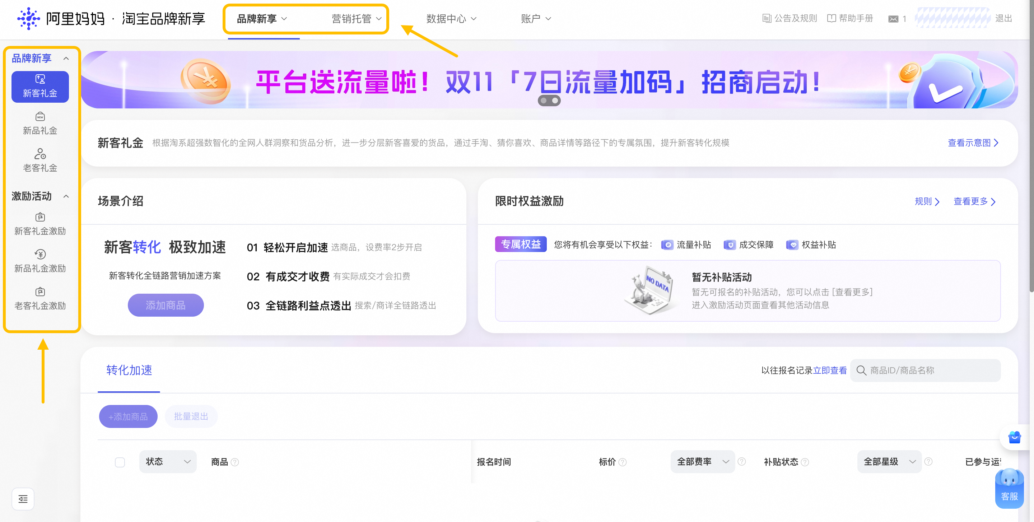This screenshot has width=1034, height=522.
Task: Open the 查看示意图 link
Action: [x=973, y=143]
